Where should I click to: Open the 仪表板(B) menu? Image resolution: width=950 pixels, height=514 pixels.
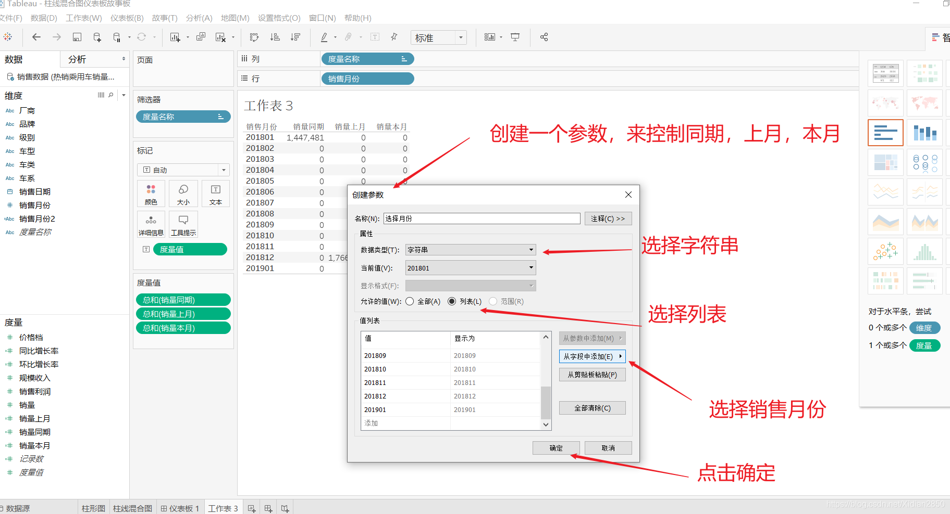point(127,18)
